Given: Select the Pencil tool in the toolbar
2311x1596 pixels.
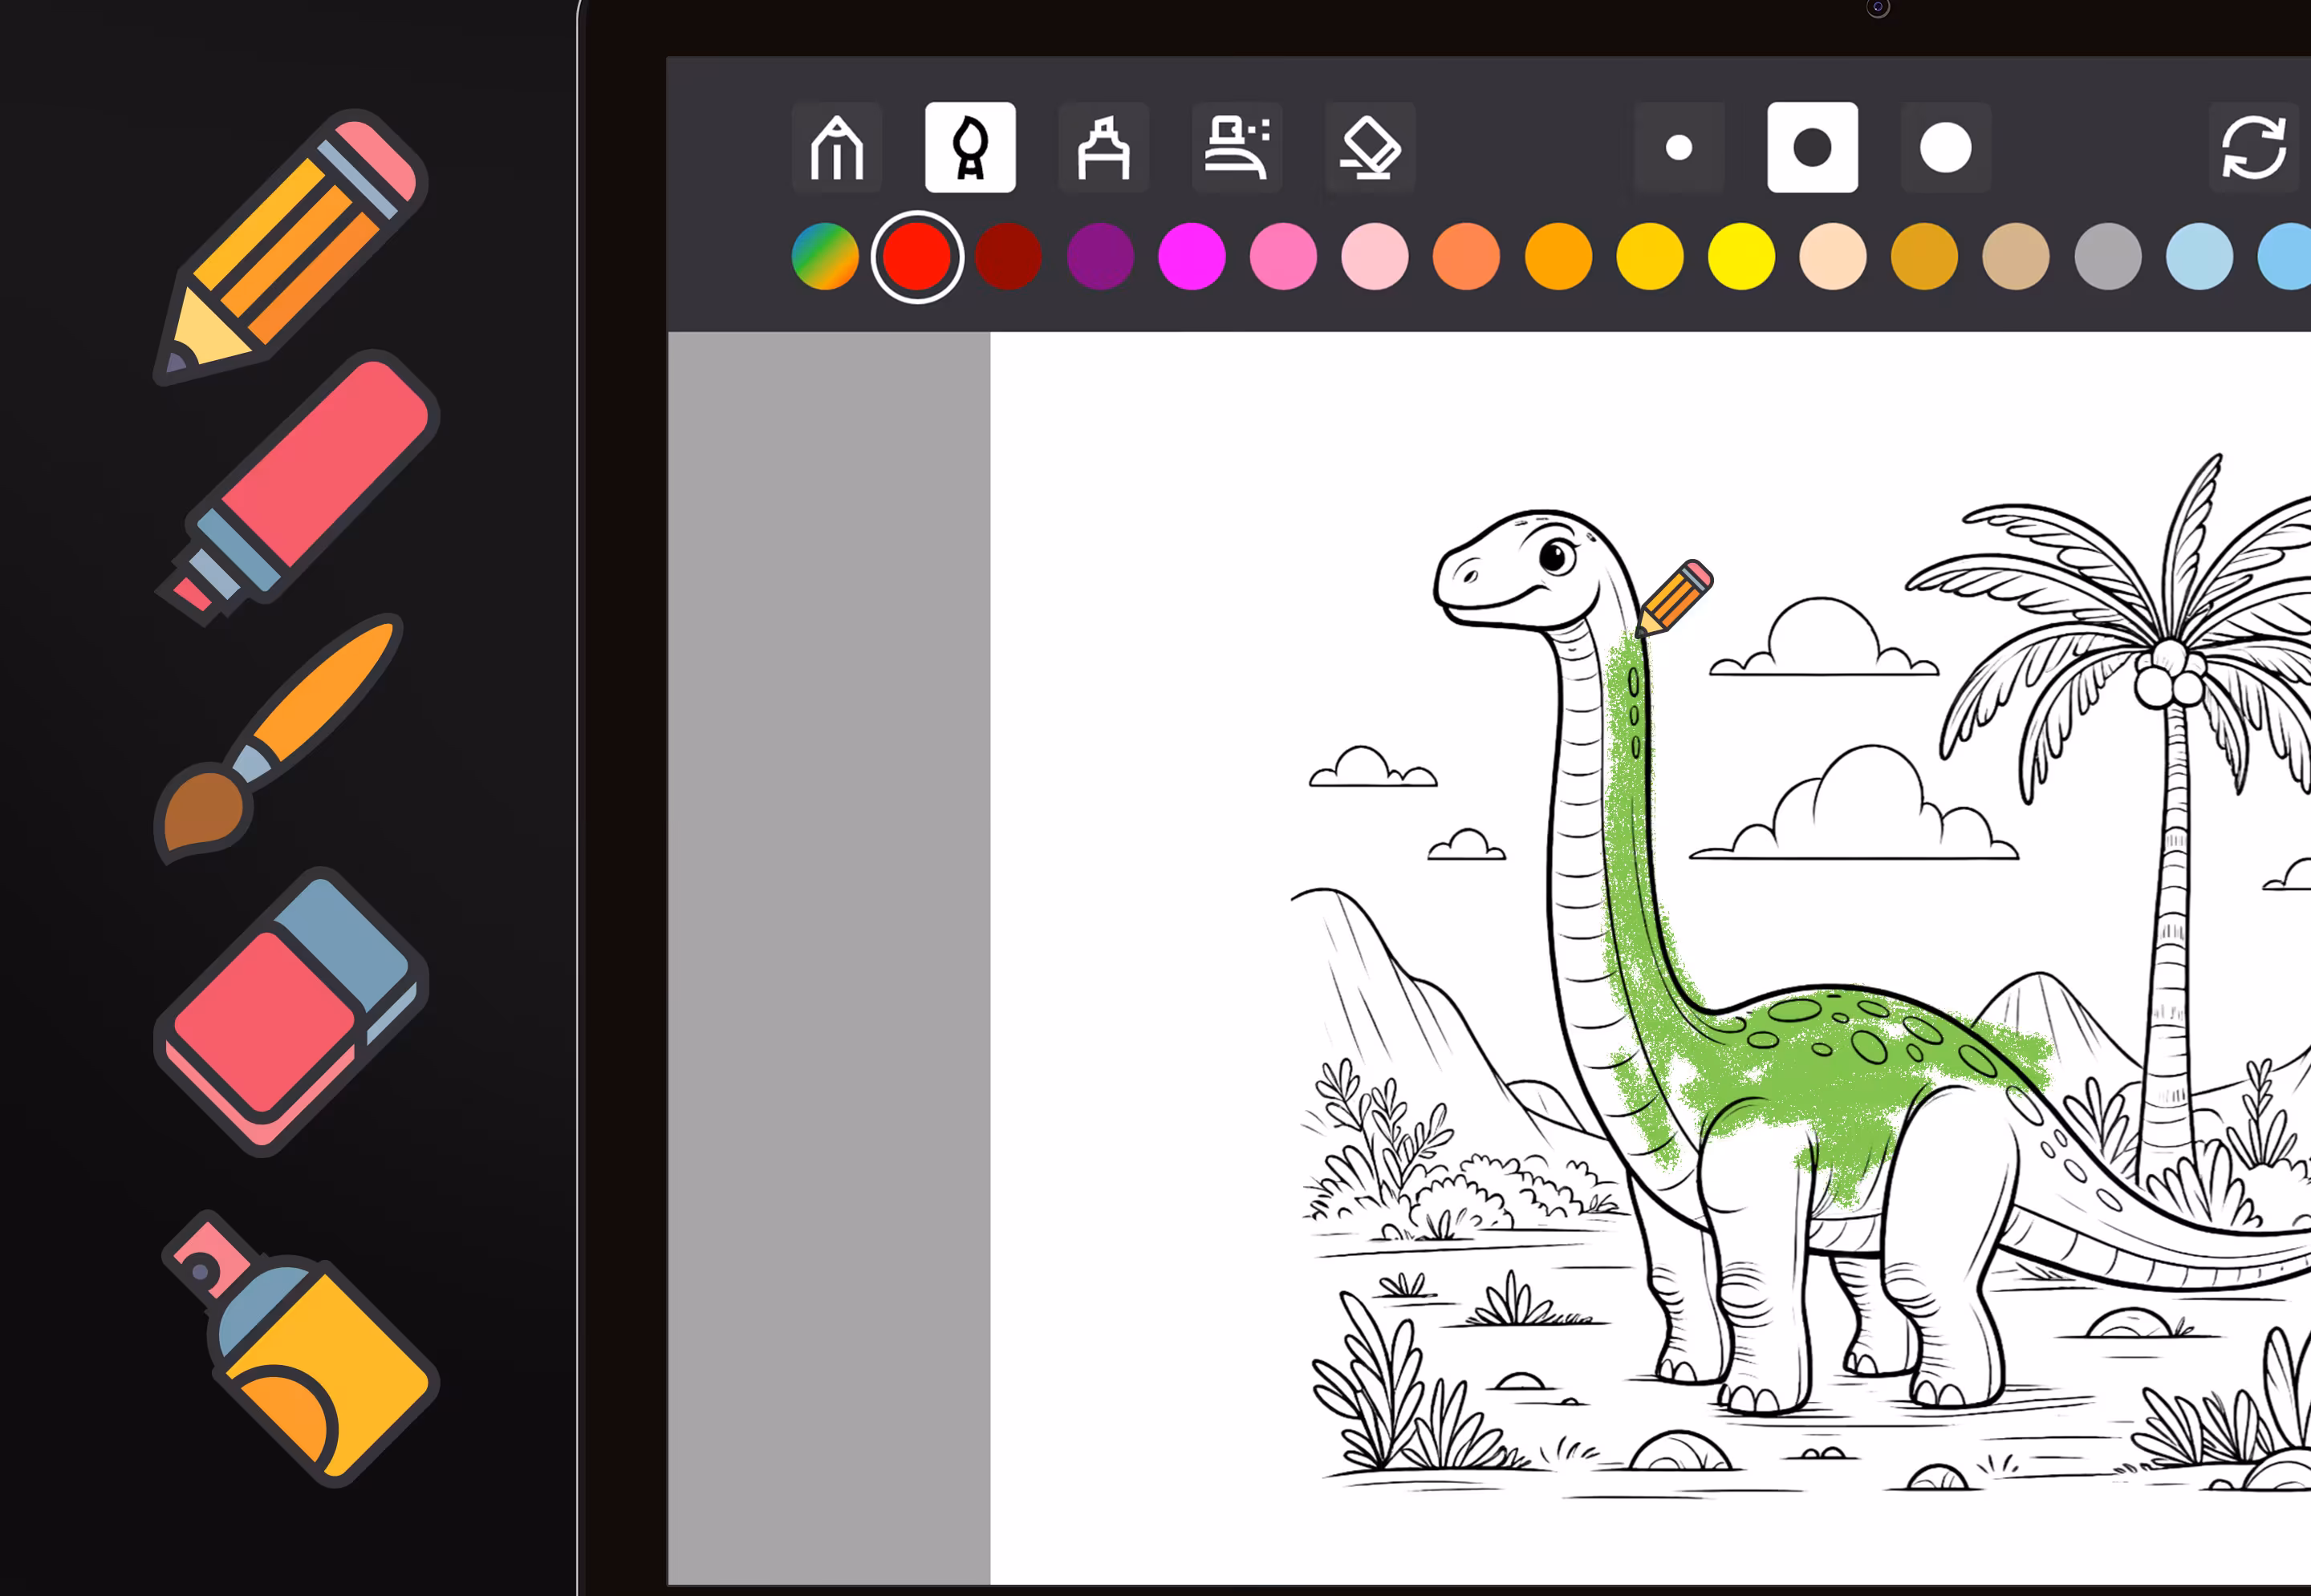Looking at the screenshot, I should pyautogui.click(x=836, y=148).
